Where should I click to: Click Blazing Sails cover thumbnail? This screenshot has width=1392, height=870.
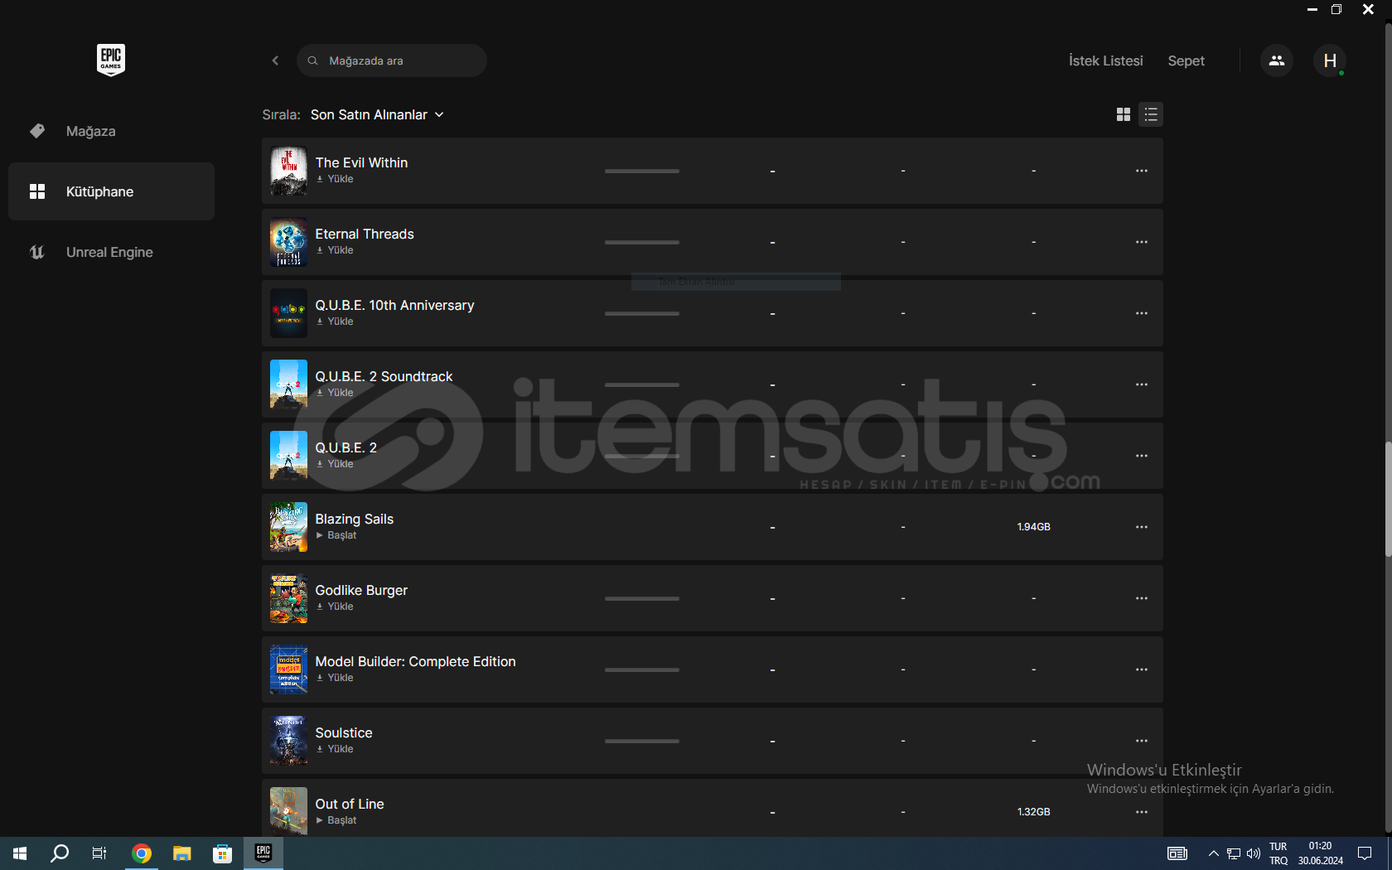coord(288,527)
